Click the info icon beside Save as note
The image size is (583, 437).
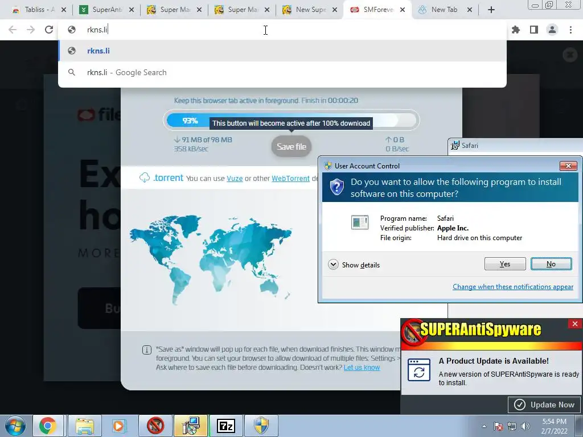tap(147, 350)
